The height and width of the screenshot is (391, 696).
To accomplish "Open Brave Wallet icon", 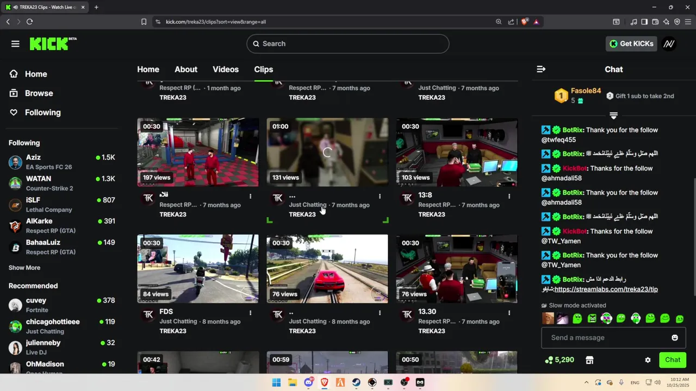I will [x=655, y=22].
